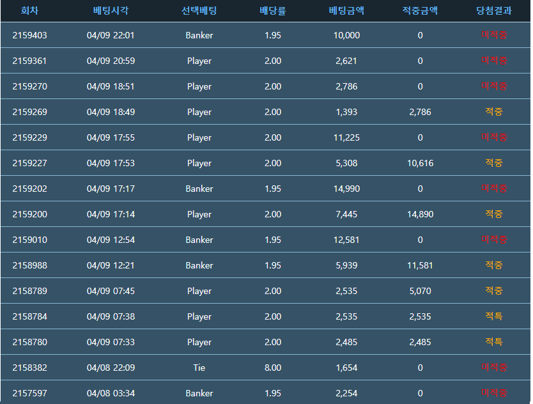Click the 당첨결과 column header
The width and height of the screenshot is (533, 404).
tap(493, 11)
